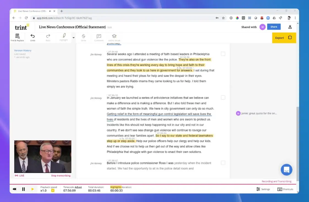Click the browser forward arrow

20,18
